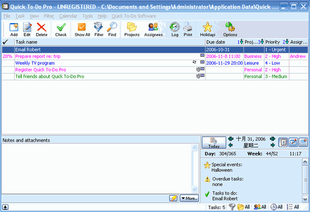Viewport: 310px width, 212px height.
Task: Open the More... dropdown button
Action: click(x=189, y=198)
